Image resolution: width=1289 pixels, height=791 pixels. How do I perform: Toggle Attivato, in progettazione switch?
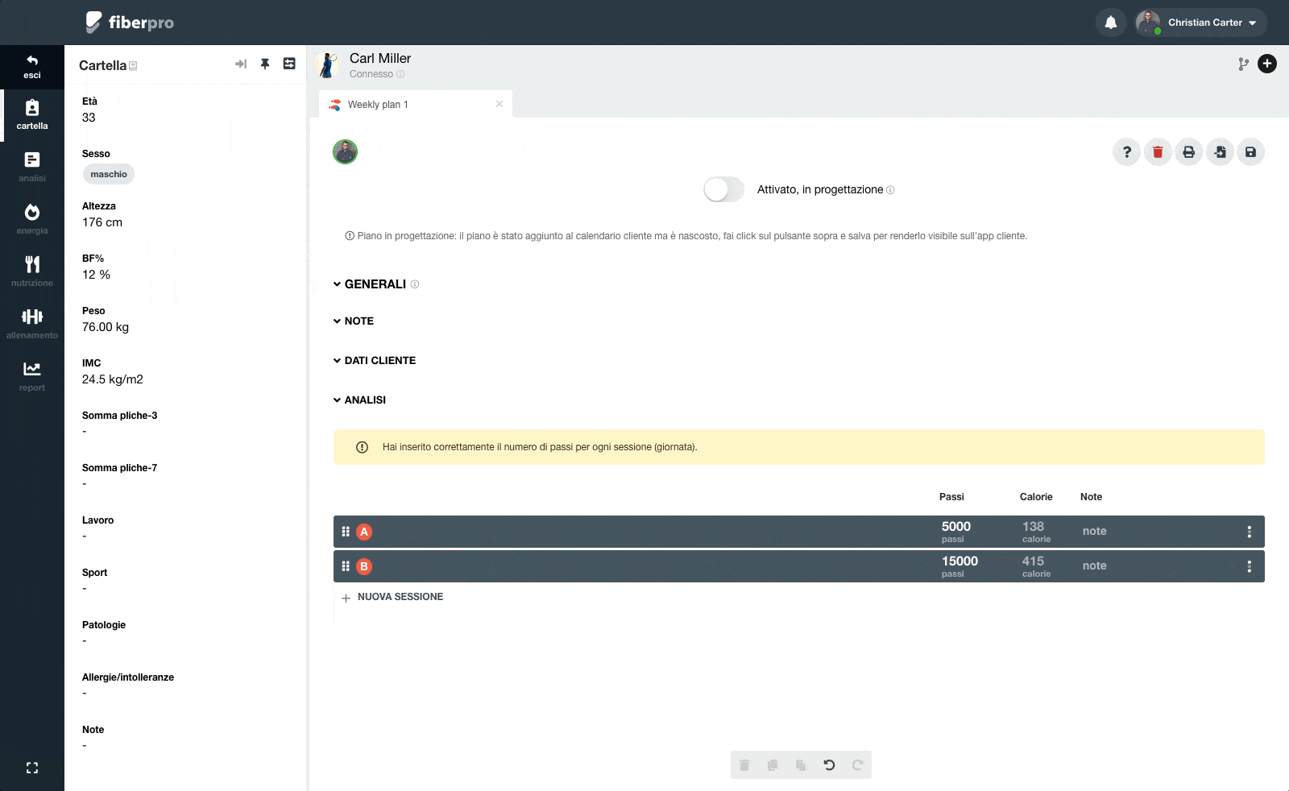click(723, 189)
